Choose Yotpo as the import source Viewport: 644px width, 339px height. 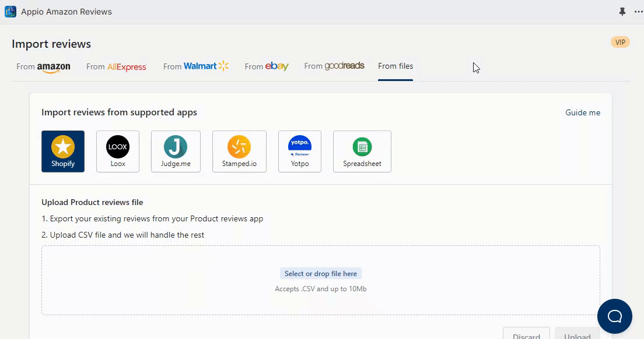pyautogui.click(x=300, y=151)
